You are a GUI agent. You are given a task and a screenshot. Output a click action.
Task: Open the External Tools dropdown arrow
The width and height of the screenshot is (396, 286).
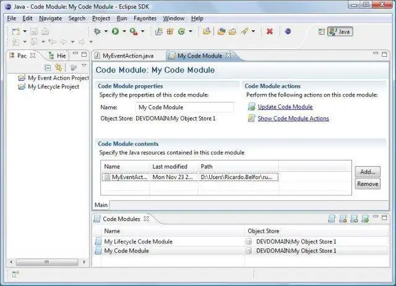pyautogui.click(x=143, y=32)
